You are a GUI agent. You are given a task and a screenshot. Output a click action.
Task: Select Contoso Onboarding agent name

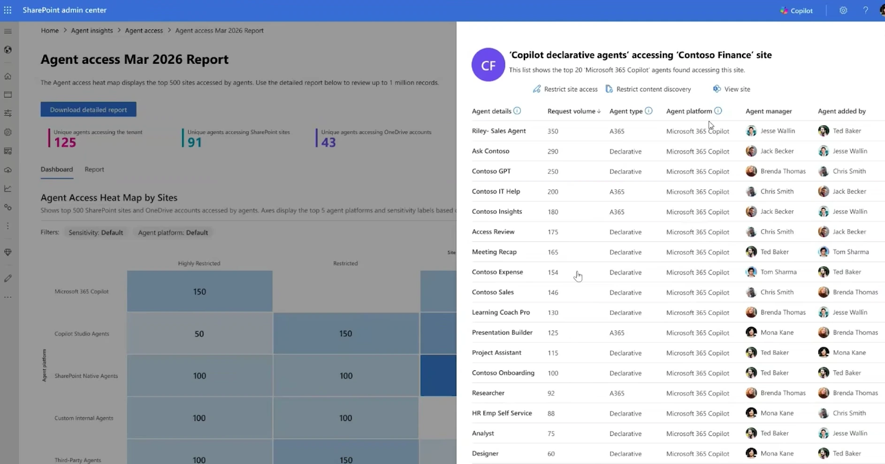pos(503,373)
